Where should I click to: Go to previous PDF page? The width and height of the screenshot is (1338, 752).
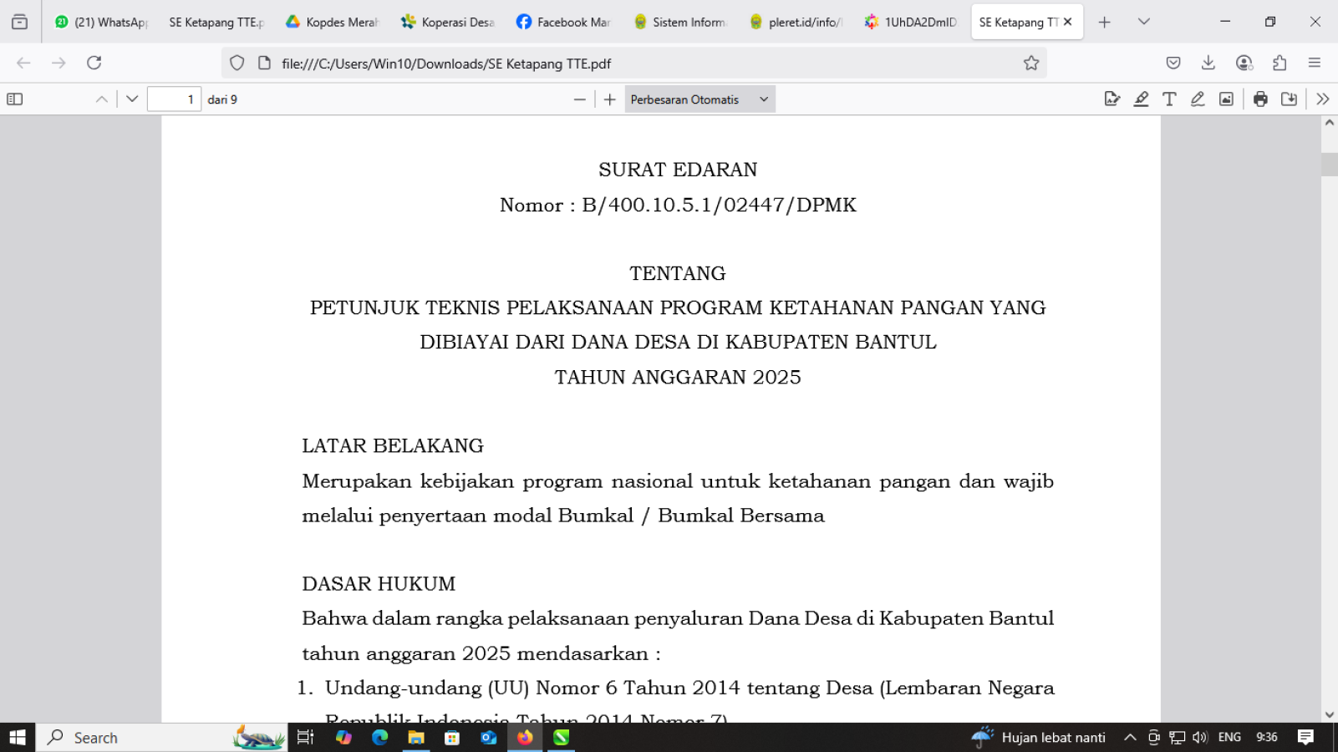[102, 99]
